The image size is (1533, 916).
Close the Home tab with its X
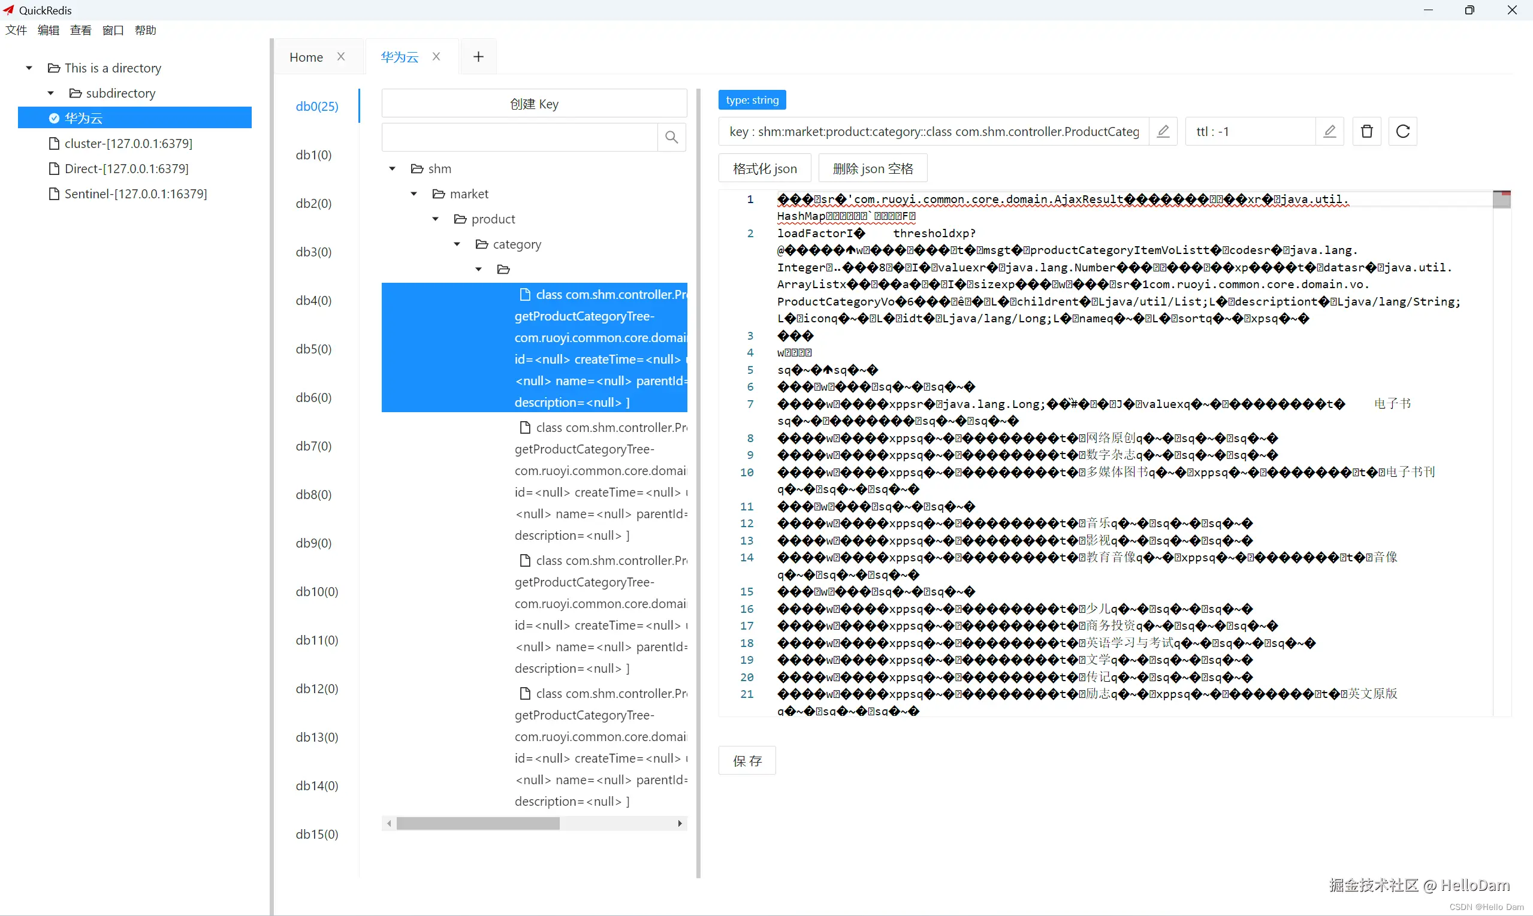coord(341,57)
